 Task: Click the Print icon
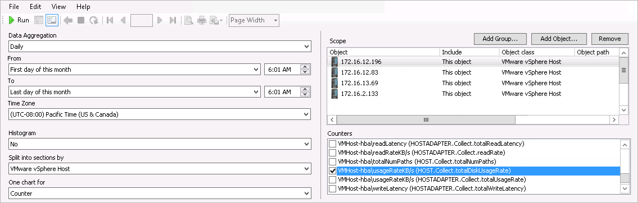point(202,20)
